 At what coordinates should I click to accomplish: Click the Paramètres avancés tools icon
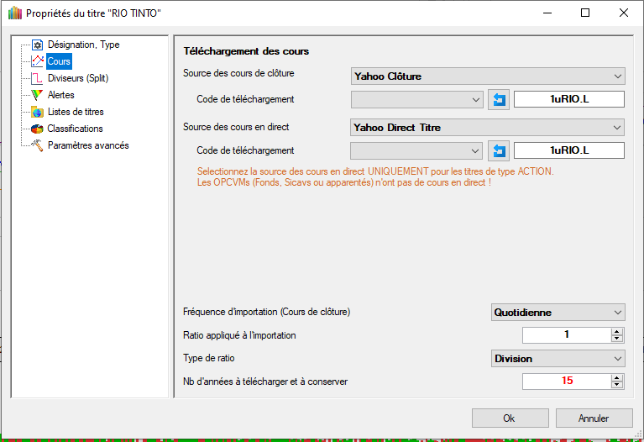37,145
